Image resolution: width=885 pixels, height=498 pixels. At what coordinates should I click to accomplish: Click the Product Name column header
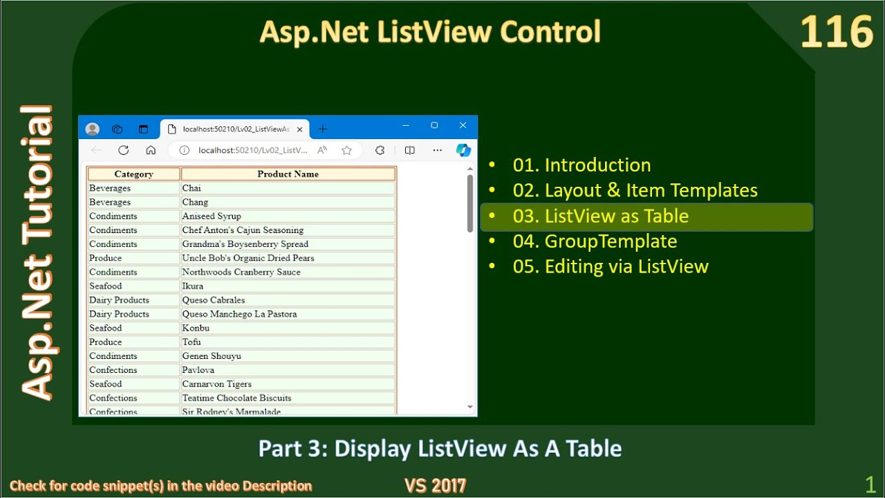point(288,174)
